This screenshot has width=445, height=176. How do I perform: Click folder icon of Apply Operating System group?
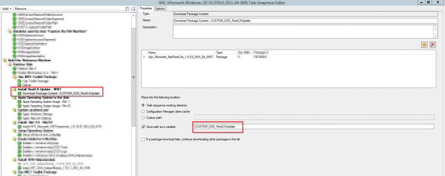(x=15, y=98)
